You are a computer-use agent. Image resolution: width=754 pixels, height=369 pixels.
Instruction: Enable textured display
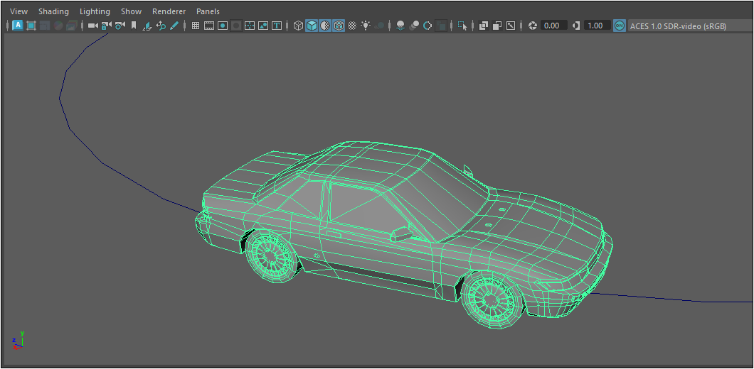pos(352,26)
